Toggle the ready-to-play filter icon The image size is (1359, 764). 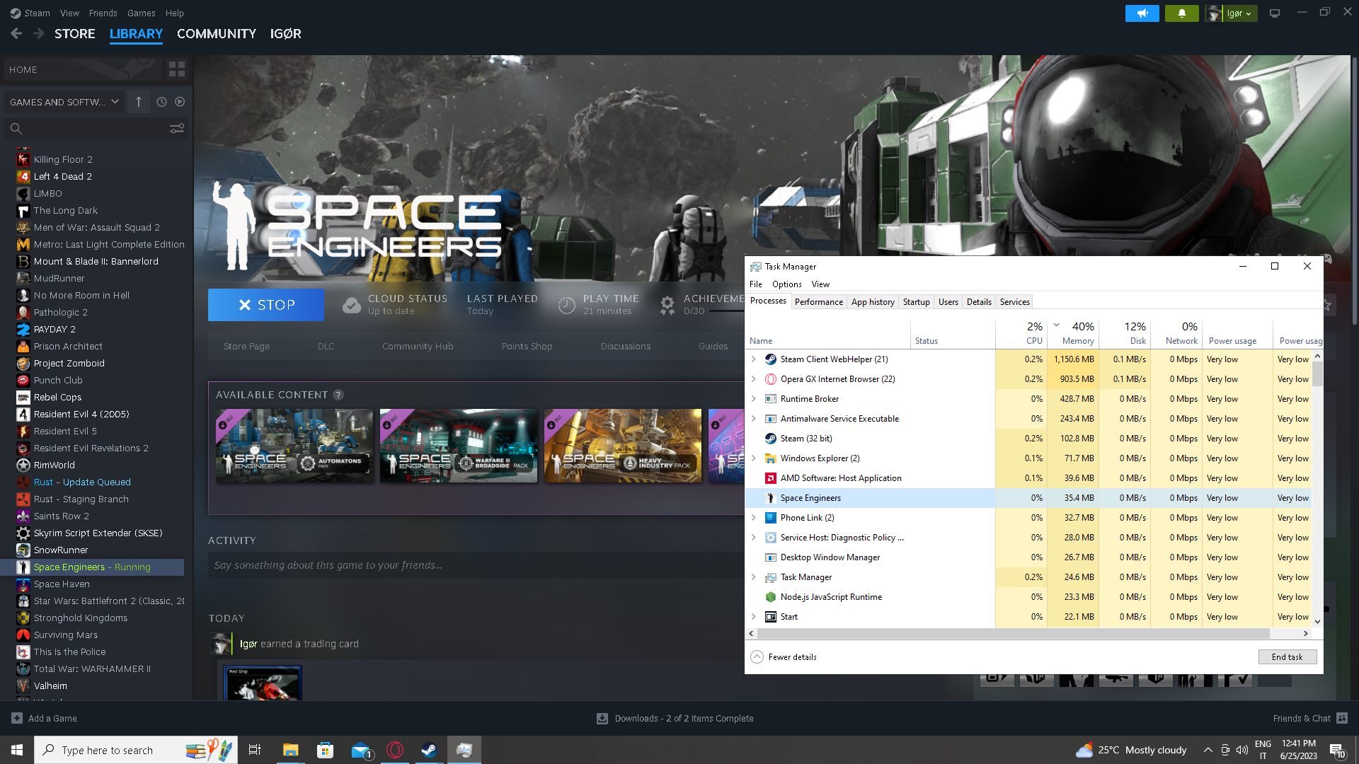click(x=180, y=102)
